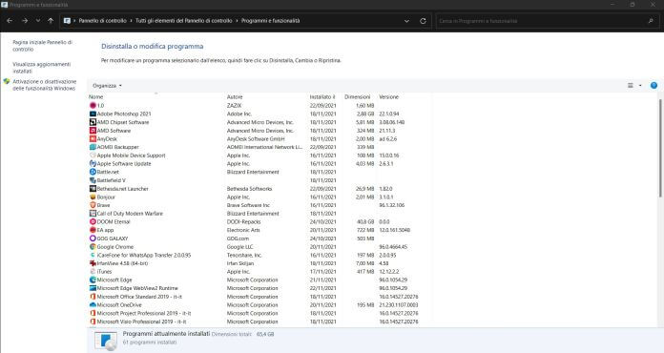This screenshot has width=664, height=353.
Task: Click AnyDesk Software GmbH author cell
Action: [x=256, y=139]
